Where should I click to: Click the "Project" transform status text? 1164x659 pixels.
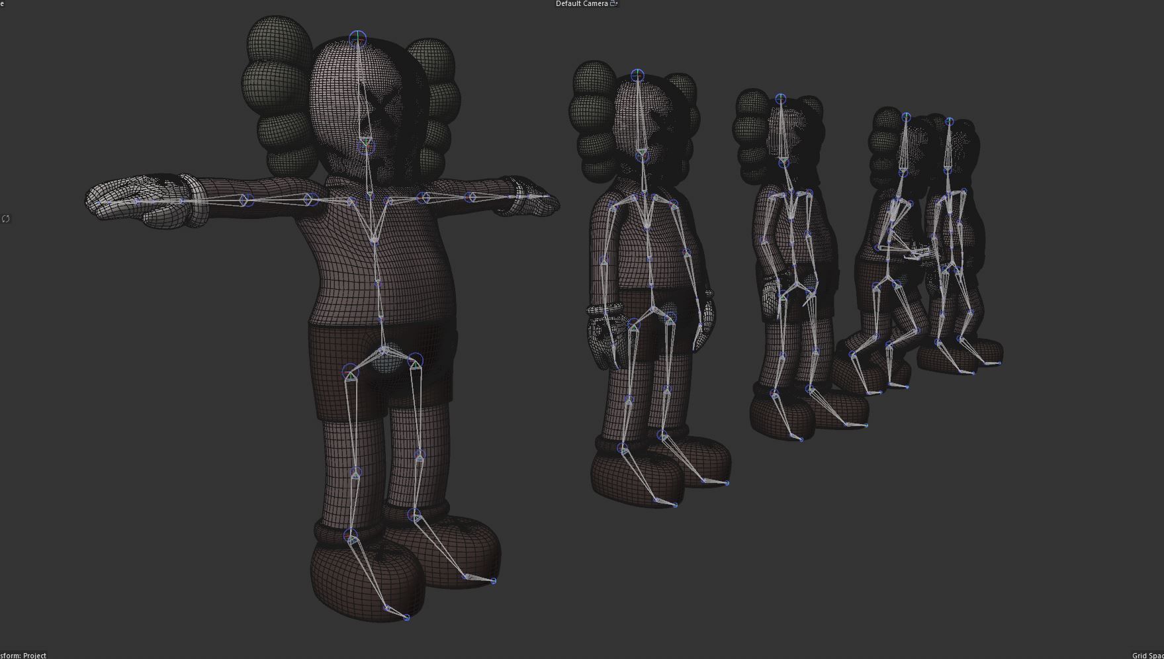34,655
